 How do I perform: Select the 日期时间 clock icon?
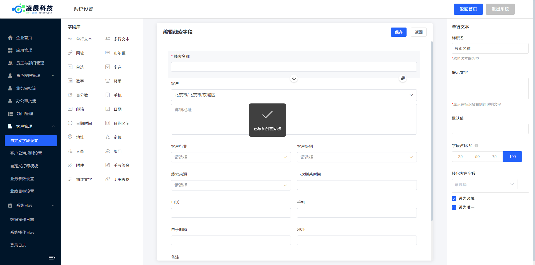[70, 123]
